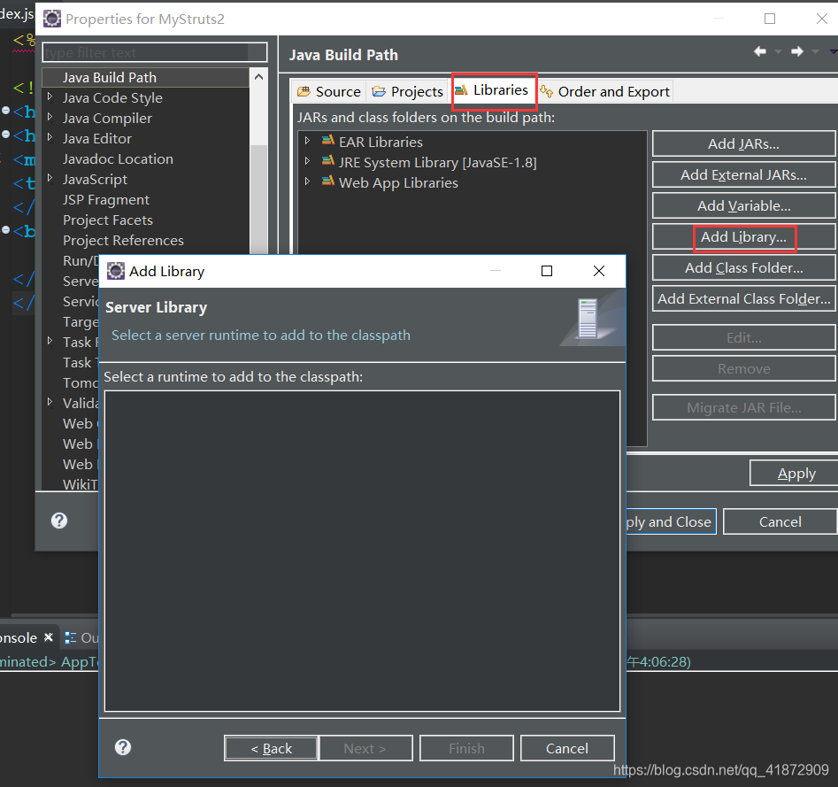The height and width of the screenshot is (787, 838).
Task: Click the JRE System Library icon
Action: point(328,161)
